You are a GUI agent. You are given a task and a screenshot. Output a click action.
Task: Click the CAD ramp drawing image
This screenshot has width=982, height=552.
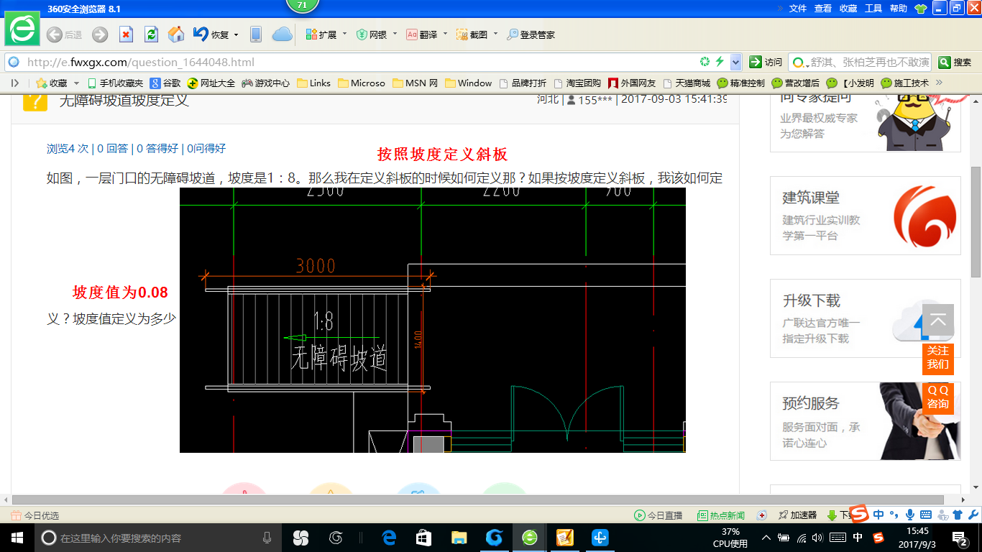pyautogui.click(x=433, y=320)
